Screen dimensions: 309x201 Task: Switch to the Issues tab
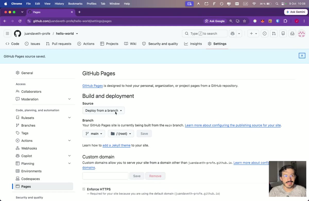click(32, 44)
